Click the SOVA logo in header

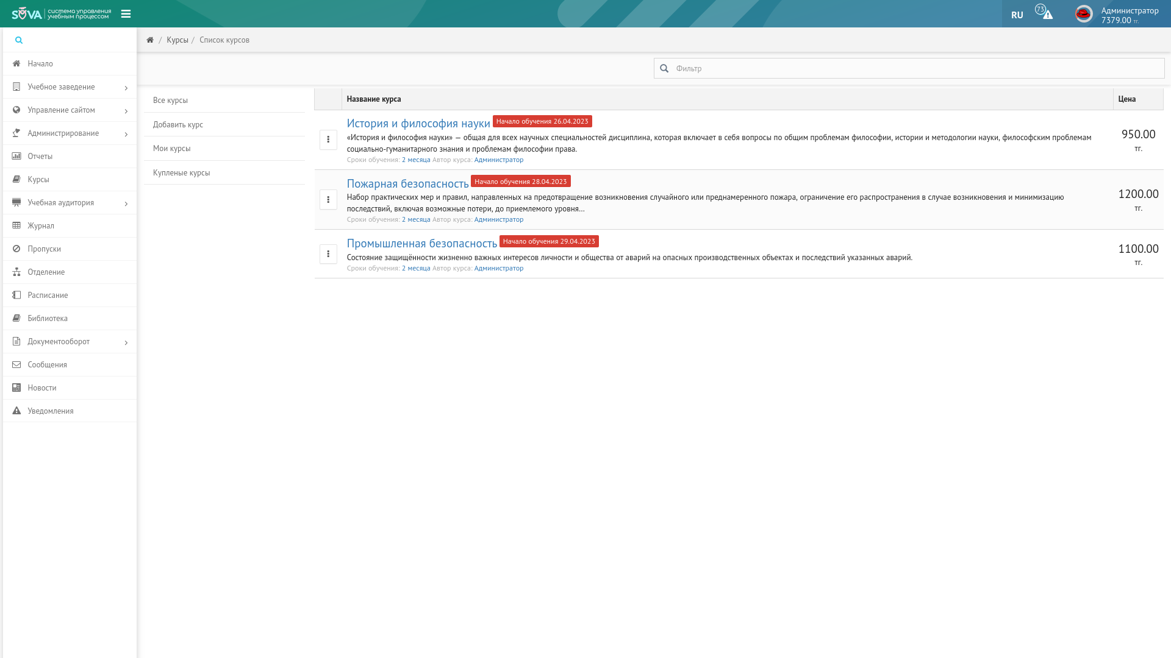(x=61, y=13)
